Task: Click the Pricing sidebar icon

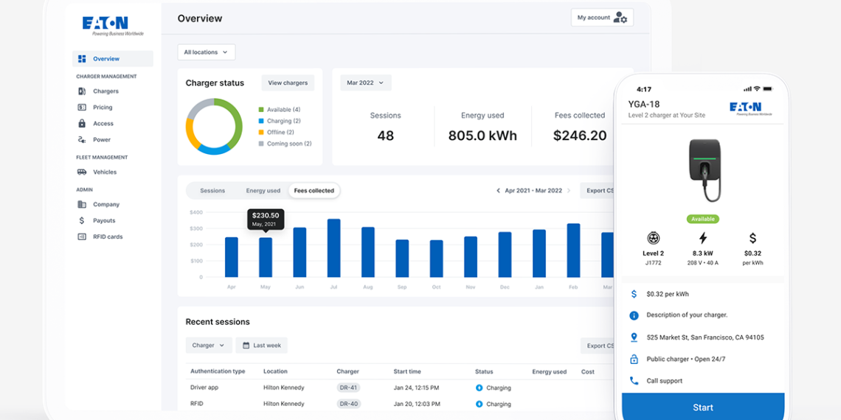Action: tap(82, 108)
